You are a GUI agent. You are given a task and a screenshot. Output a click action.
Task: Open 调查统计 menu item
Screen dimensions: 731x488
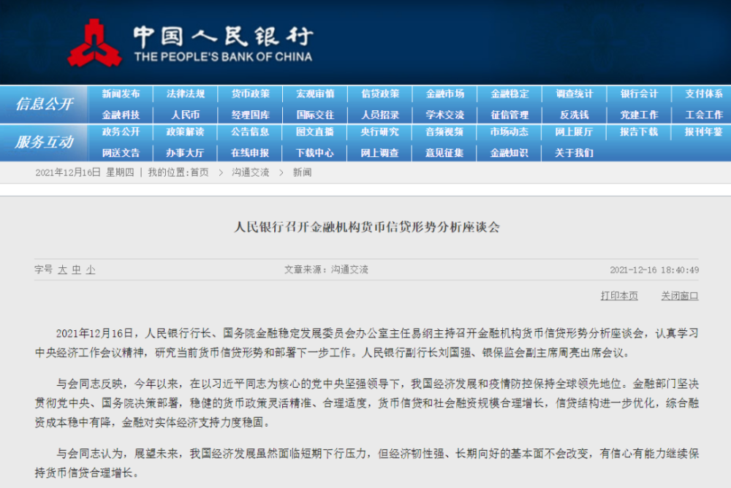pos(575,94)
